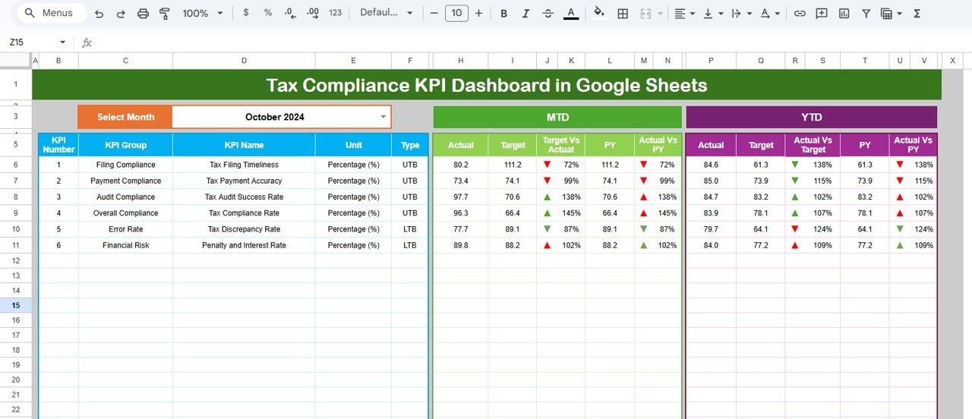Screen dimensions: 972x419
Task: Click the Print icon
Action: (143, 13)
